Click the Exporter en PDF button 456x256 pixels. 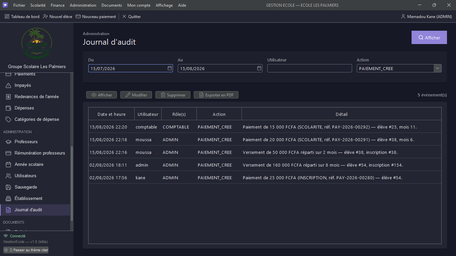point(216,95)
